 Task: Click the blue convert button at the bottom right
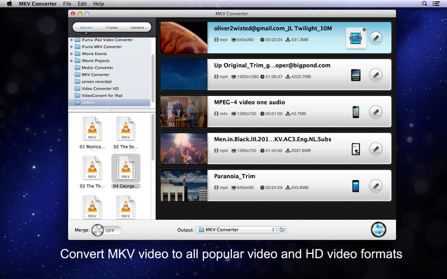[378, 229]
